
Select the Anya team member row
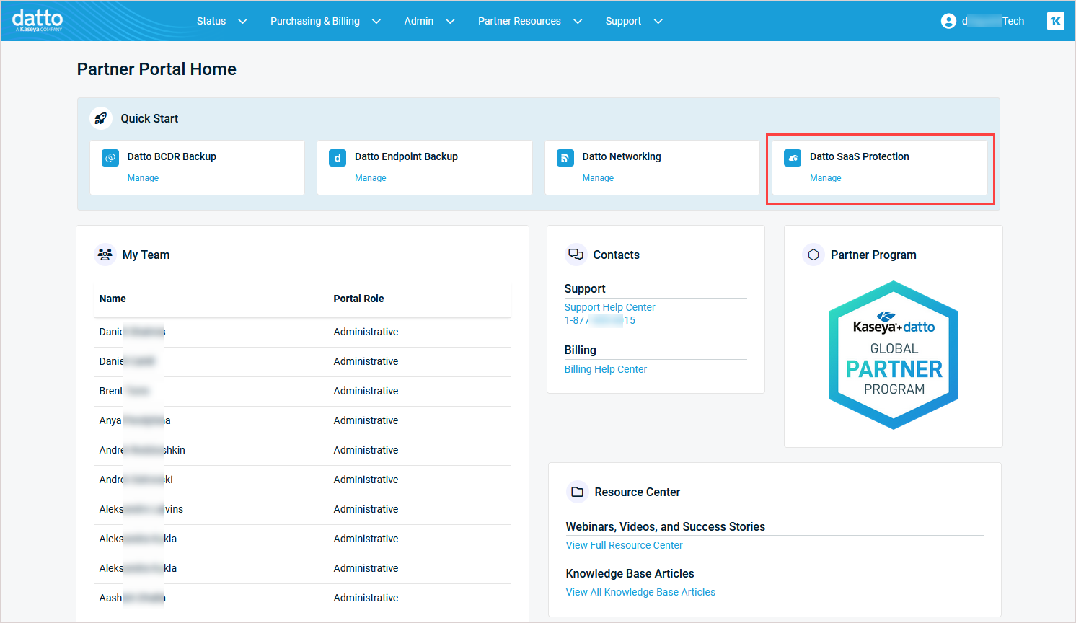(x=302, y=420)
